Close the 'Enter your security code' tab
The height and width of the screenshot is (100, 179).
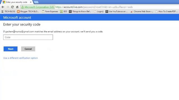click(31, 2)
